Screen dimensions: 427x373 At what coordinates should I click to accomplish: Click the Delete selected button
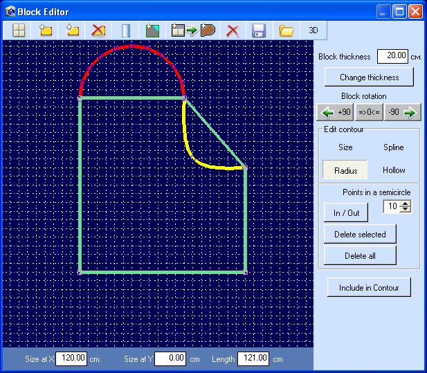click(360, 234)
